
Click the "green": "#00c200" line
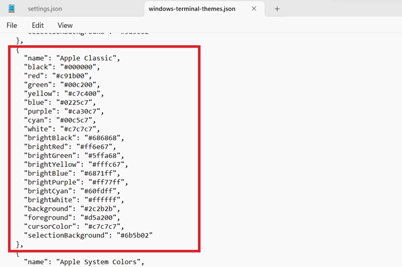coord(62,85)
